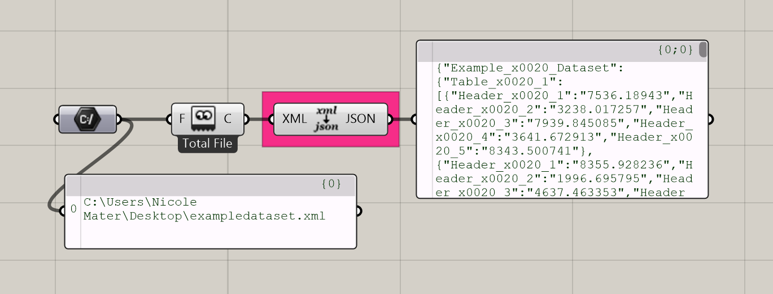Click the output grip of the C:/ component
The width and height of the screenshot is (773, 294).
pos(119,119)
